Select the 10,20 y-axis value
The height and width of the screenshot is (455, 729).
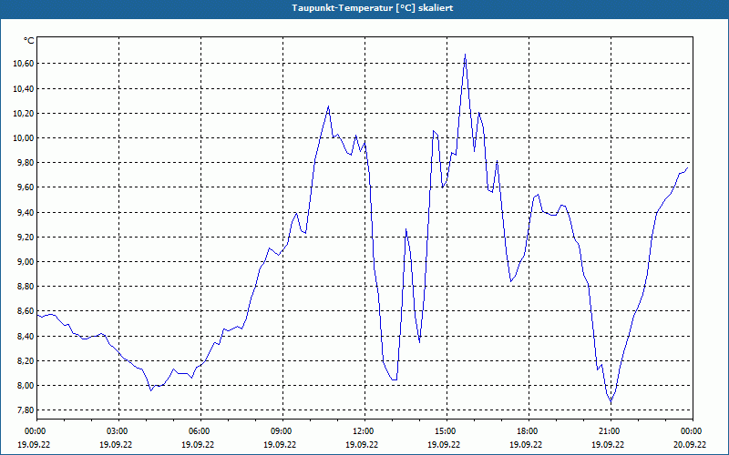24,113
